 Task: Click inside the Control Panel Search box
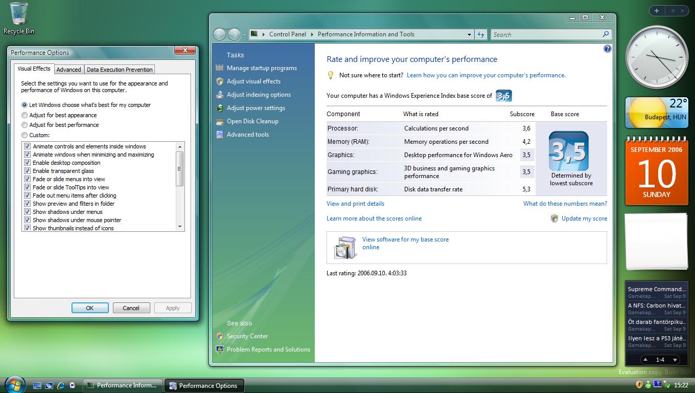pos(546,34)
